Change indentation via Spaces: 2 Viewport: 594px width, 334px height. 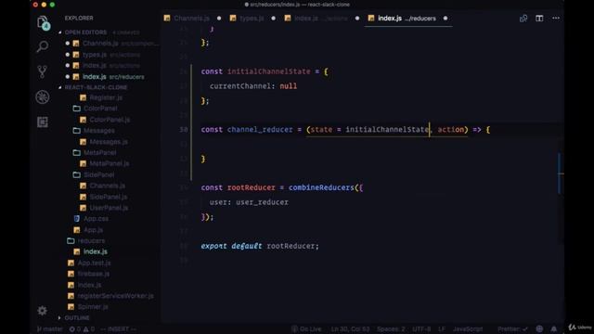[x=391, y=328]
